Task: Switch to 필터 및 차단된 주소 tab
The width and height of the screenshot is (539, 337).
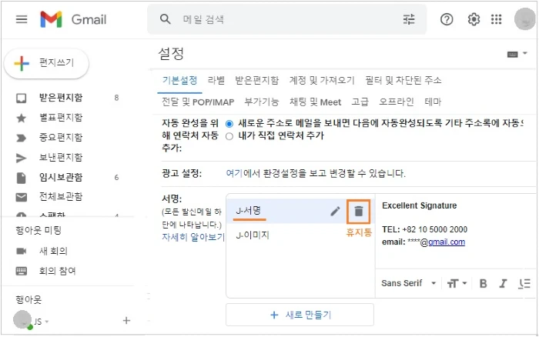Action: [x=403, y=80]
